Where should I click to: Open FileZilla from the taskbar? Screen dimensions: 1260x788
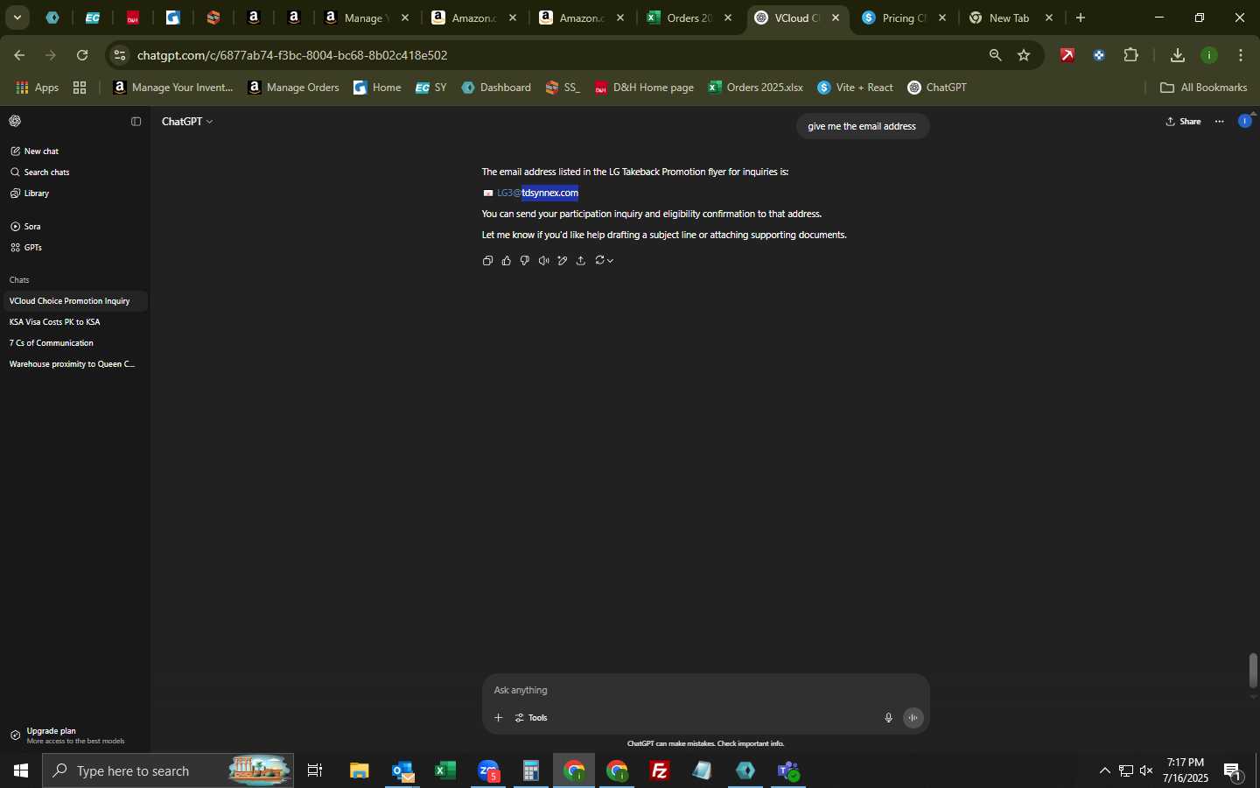pos(660,771)
